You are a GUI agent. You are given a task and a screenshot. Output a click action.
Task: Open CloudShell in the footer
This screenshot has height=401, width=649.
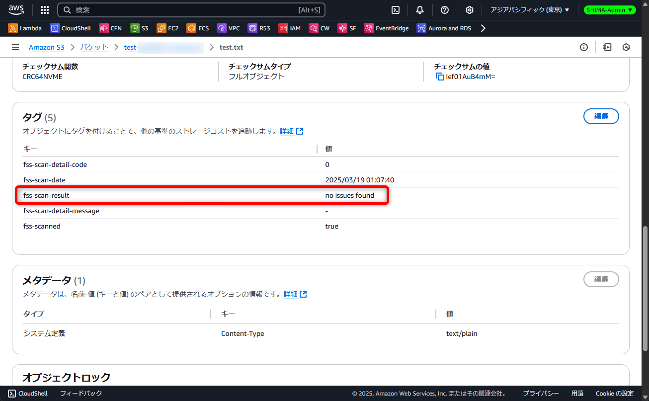click(x=28, y=393)
